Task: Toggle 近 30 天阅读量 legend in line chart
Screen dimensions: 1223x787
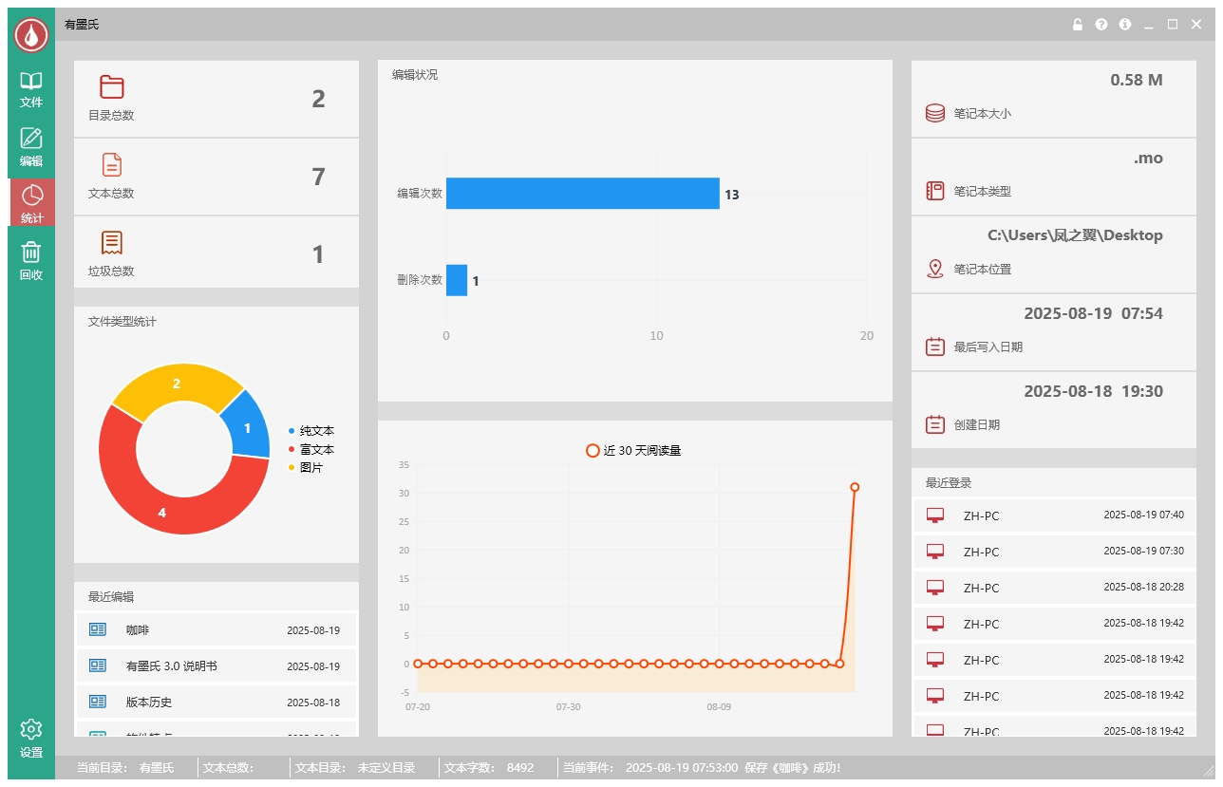Action: tap(634, 451)
